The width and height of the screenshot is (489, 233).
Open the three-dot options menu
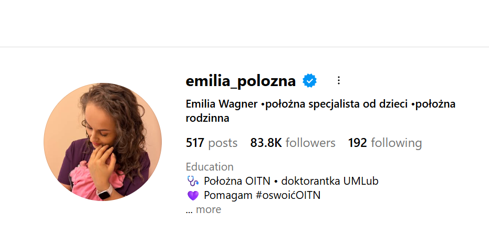coord(339,81)
